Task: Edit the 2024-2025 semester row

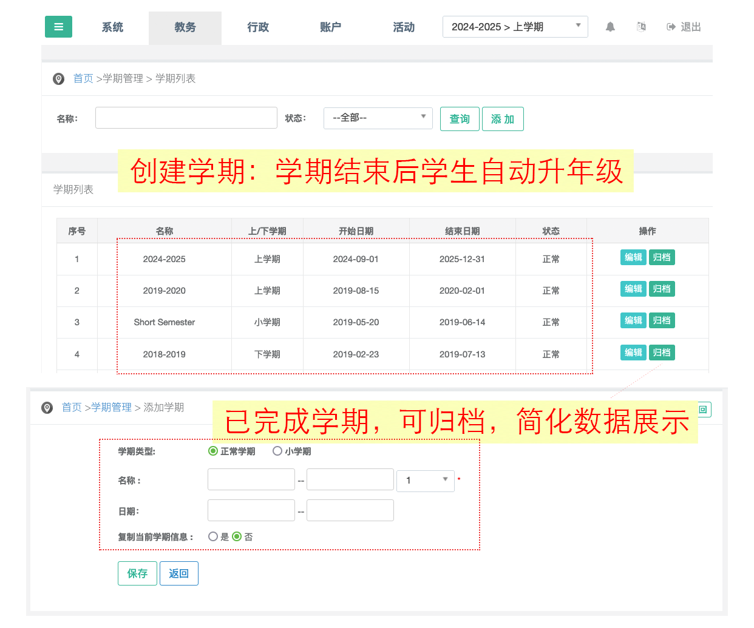Action: click(633, 257)
